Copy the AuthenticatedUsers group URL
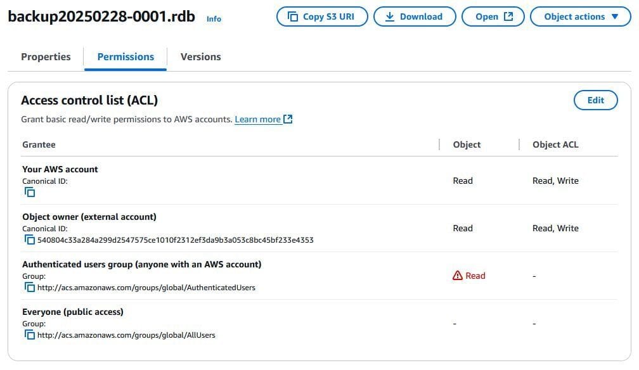Image resolution: width=639 pixels, height=370 pixels. [x=29, y=286]
